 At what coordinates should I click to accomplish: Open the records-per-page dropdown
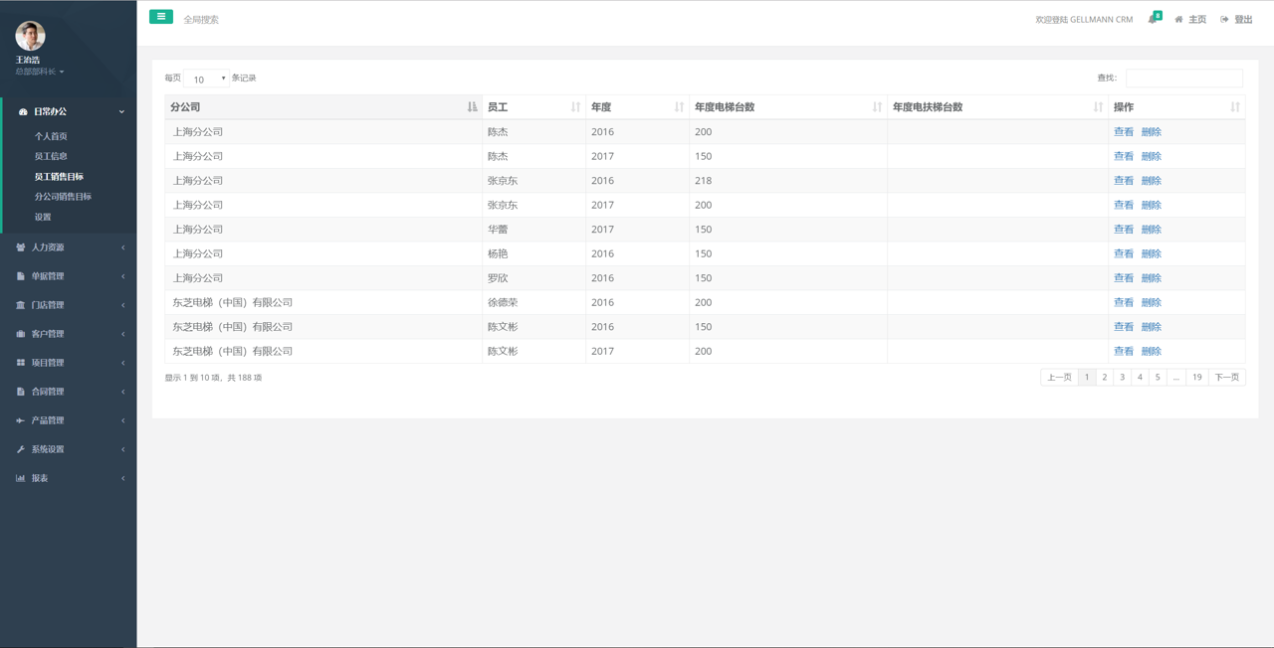(206, 79)
